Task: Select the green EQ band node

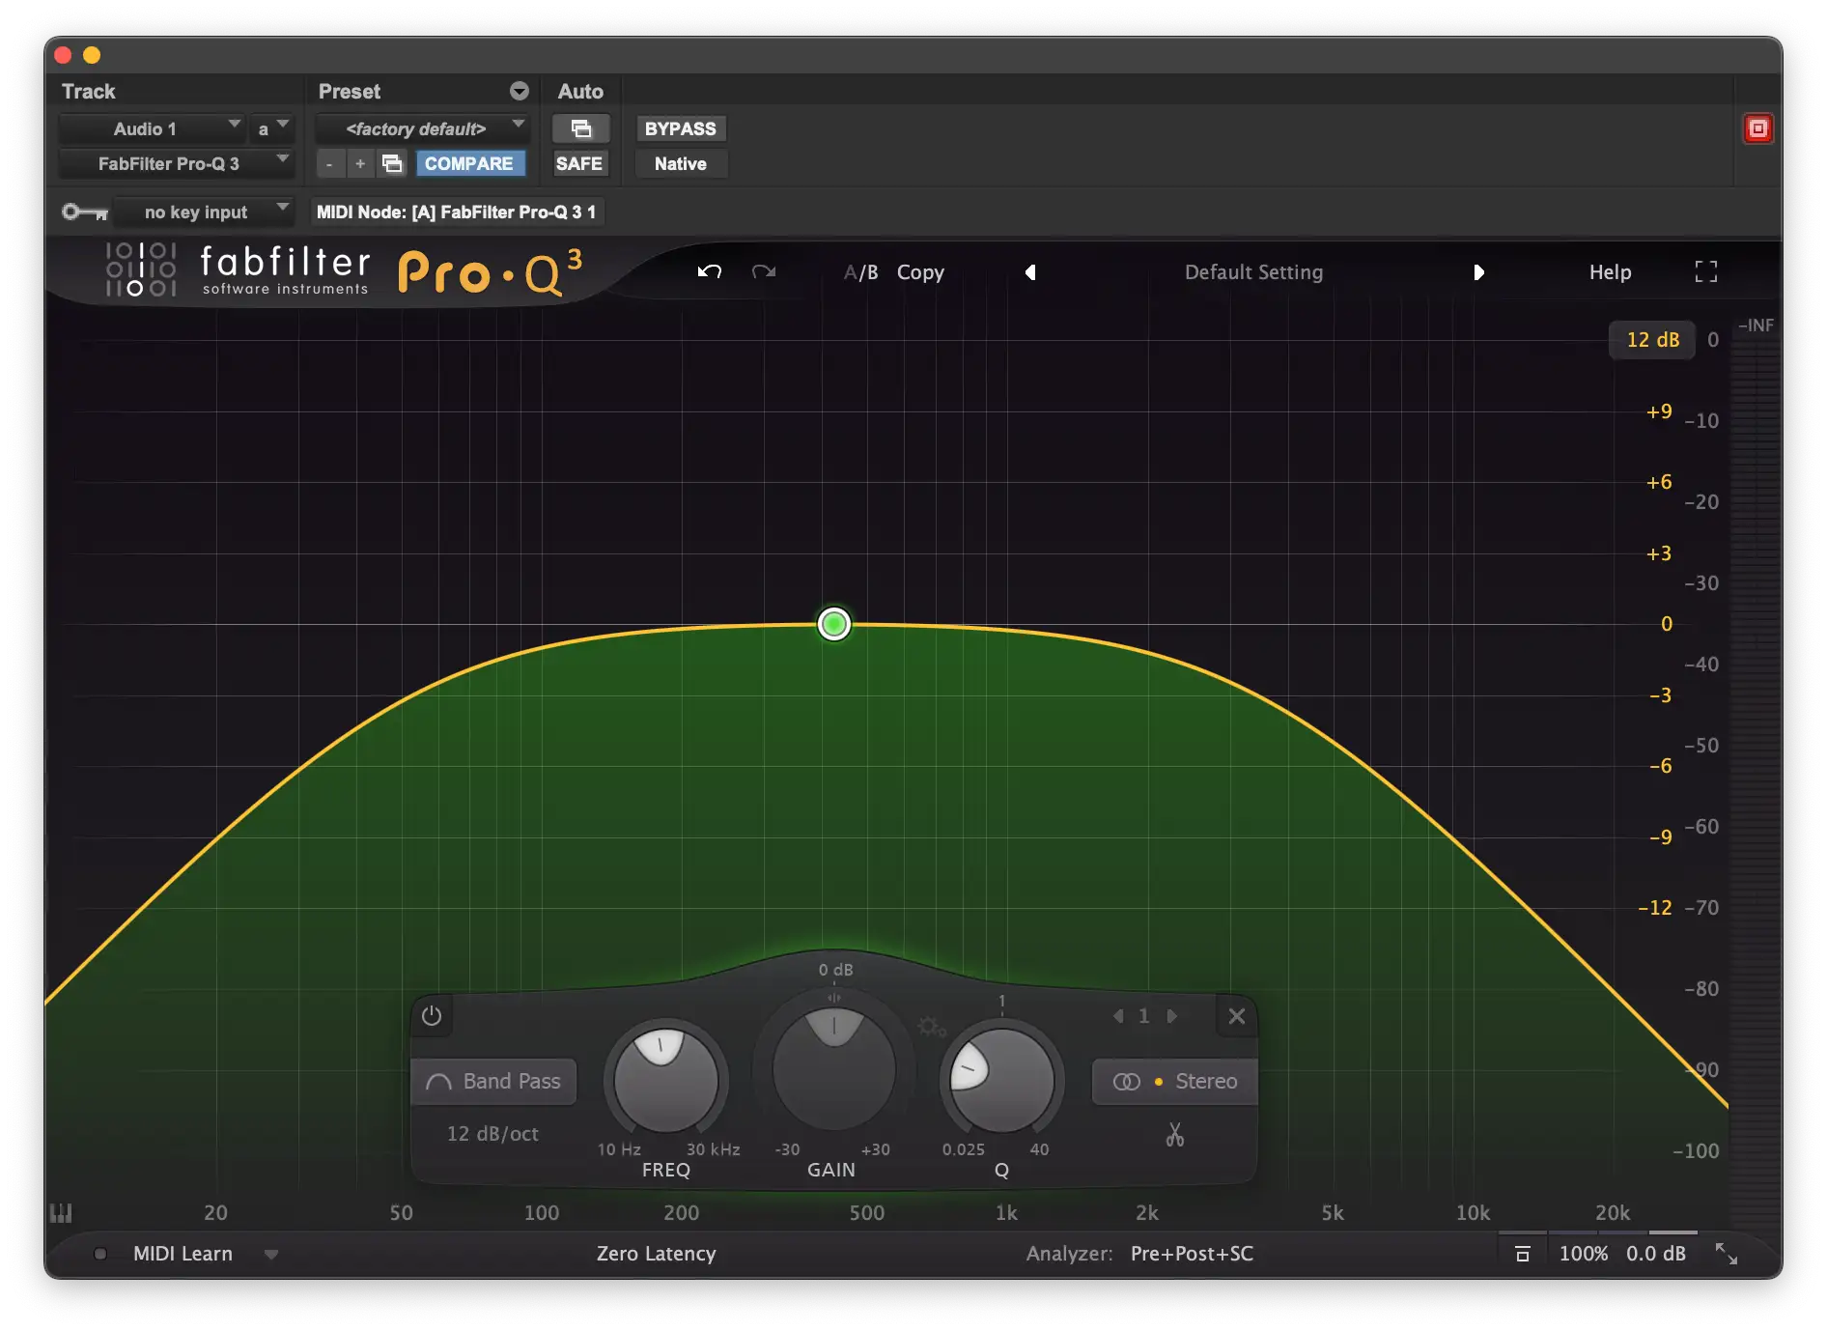Action: tap(833, 624)
